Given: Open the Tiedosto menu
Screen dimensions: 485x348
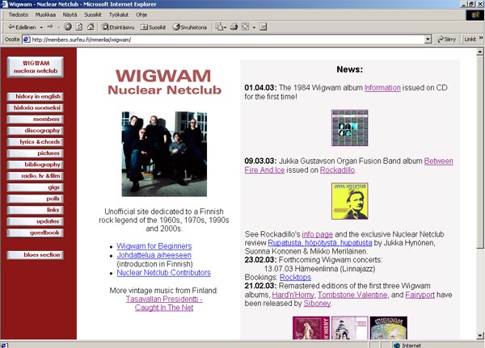Looking at the screenshot, I should pyautogui.click(x=19, y=15).
